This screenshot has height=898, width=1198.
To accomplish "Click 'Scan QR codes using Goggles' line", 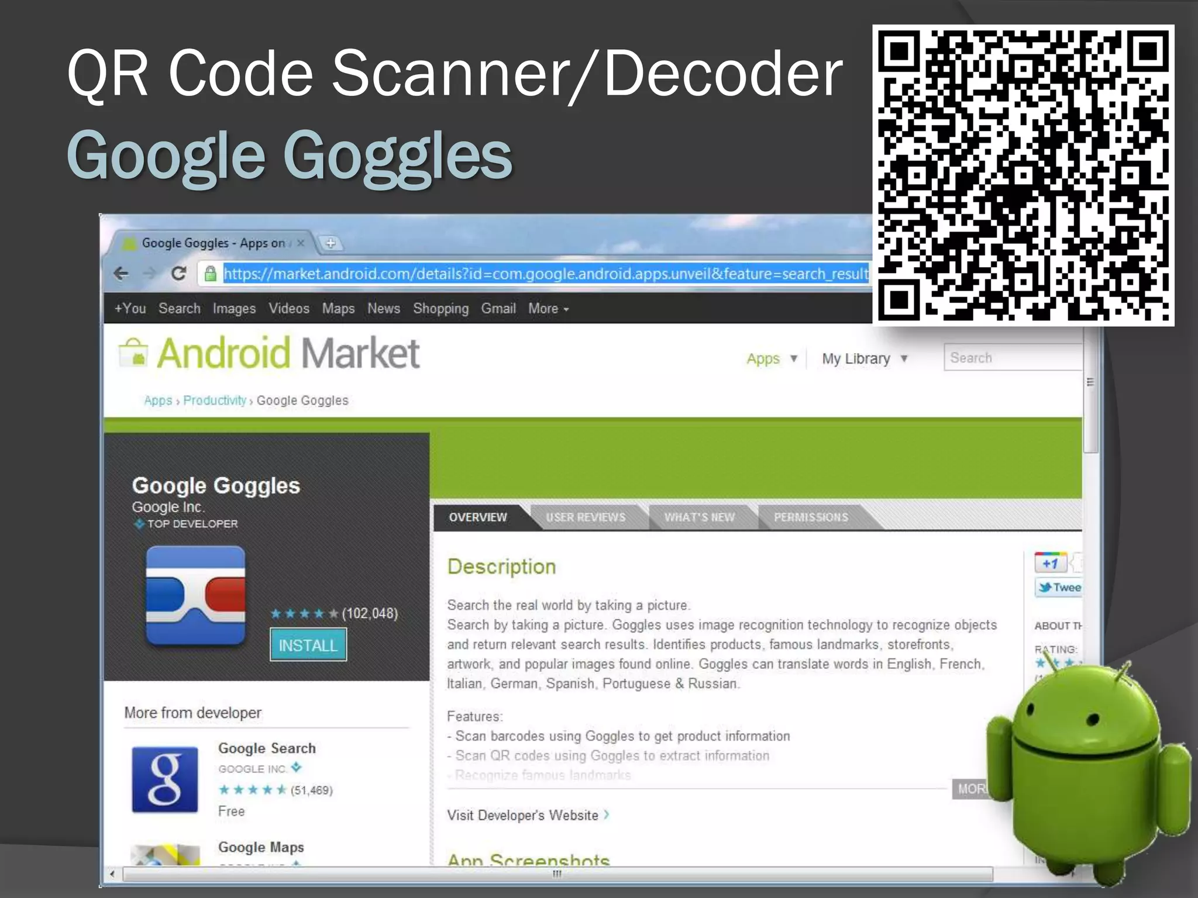I will (608, 755).
